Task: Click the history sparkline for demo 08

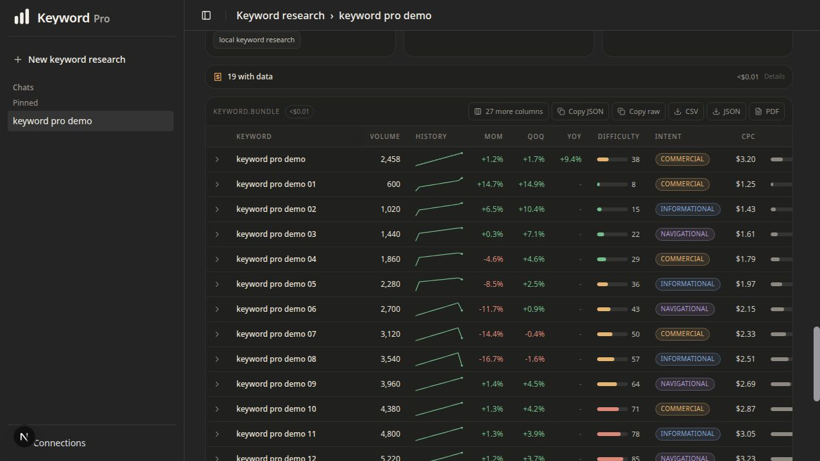Action: click(x=439, y=359)
